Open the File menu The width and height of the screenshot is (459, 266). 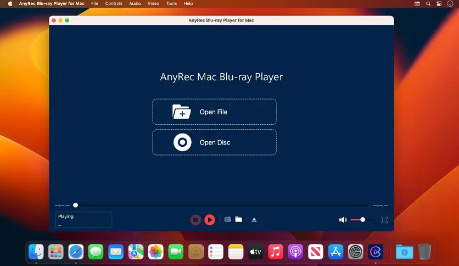[95, 3]
